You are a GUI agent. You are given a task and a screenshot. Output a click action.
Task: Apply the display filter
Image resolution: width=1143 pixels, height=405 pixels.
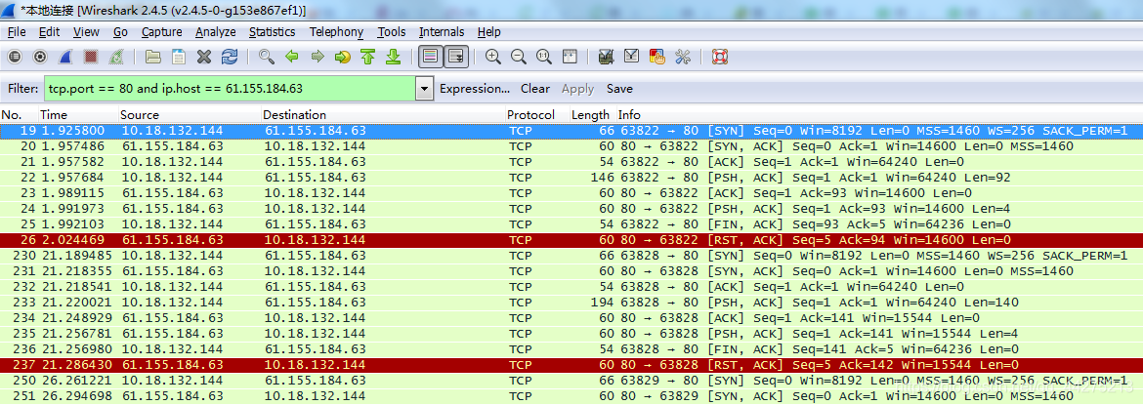(x=578, y=89)
